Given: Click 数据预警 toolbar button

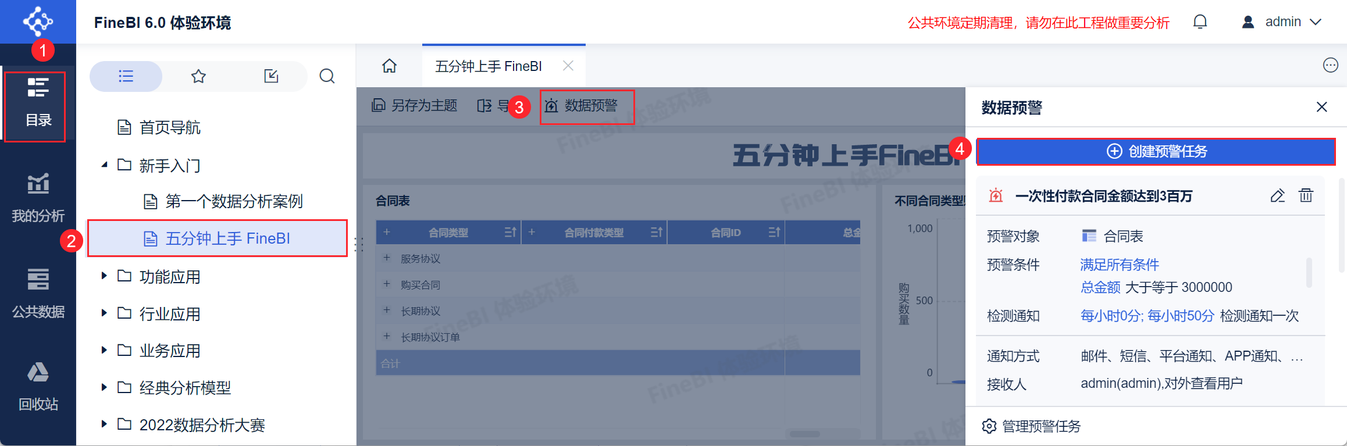Looking at the screenshot, I should point(582,105).
